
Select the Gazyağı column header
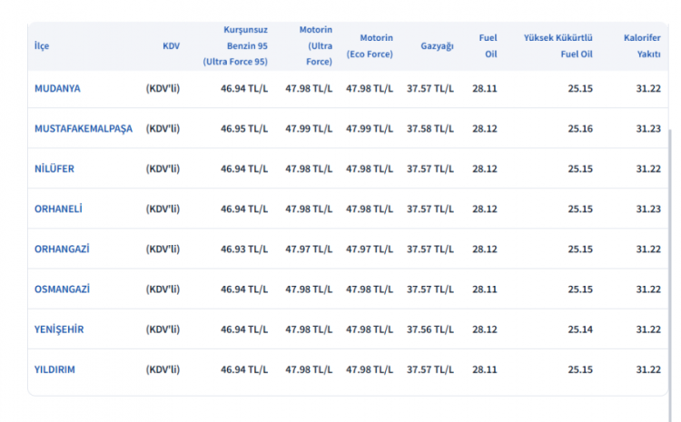[x=437, y=45]
